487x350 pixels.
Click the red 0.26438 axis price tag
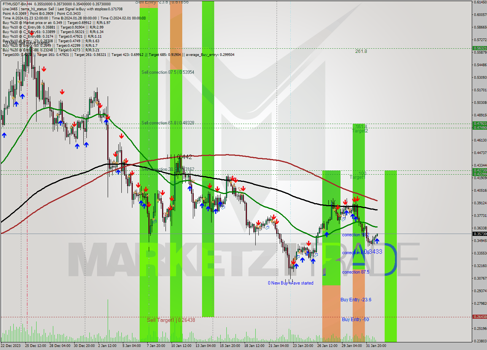479,317
